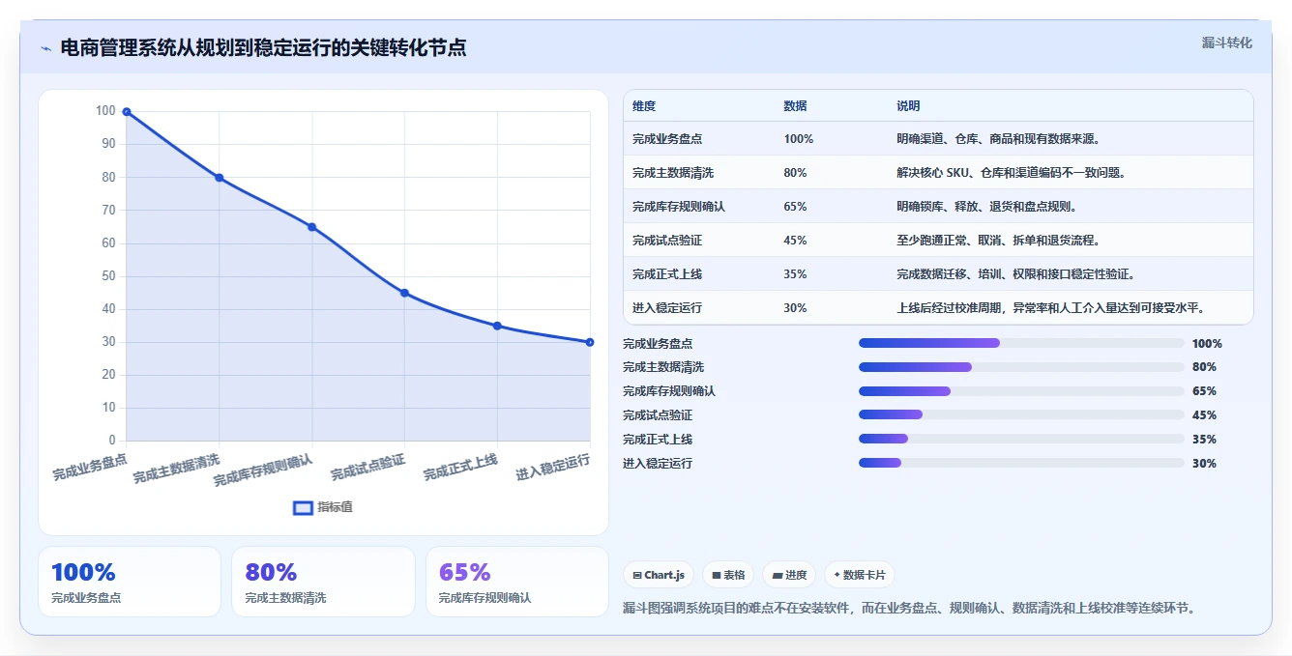1292x656 pixels.
Task: Select table cell 进入稳定运行
Action: (667, 308)
